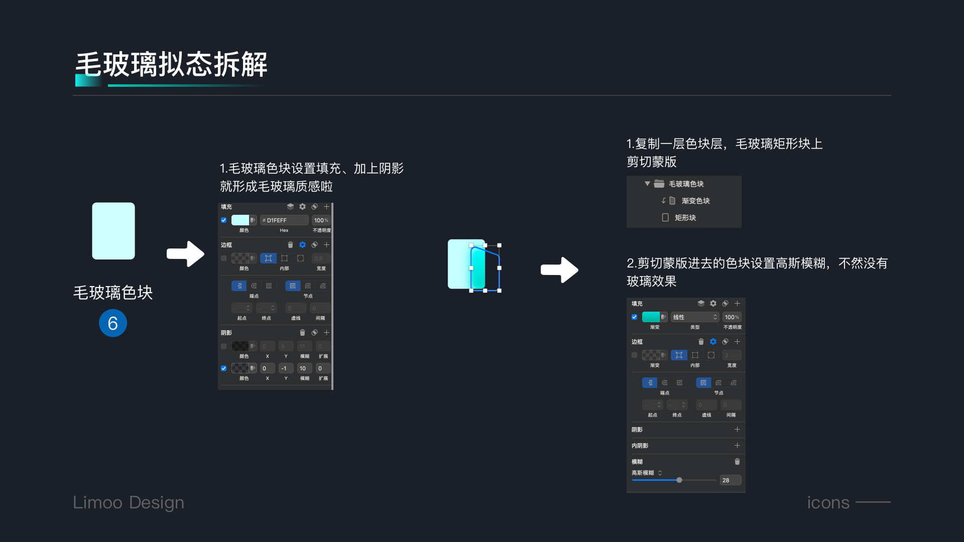The height and width of the screenshot is (542, 964).
Task: Add an inner shadow with 内阴影 plus
Action: tap(737, 446)
